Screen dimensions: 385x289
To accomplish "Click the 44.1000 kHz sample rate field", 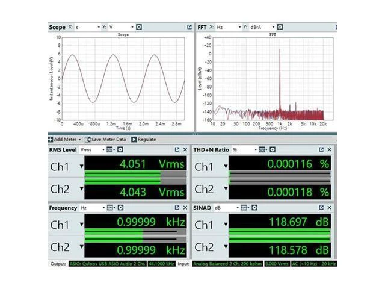I will (x=161, y=264).
